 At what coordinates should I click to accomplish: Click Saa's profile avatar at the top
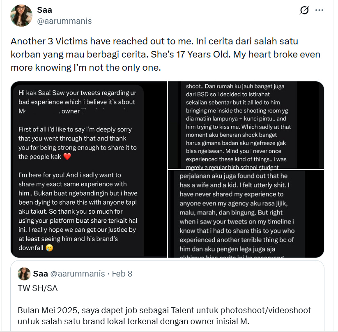coord(22,16)
